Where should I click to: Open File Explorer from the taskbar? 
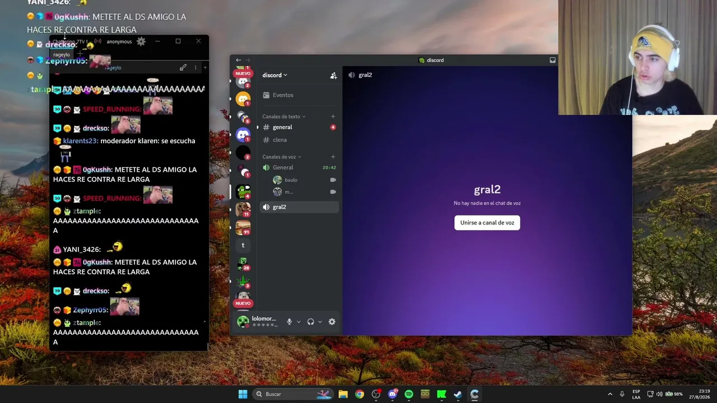(x=343, y=394)
